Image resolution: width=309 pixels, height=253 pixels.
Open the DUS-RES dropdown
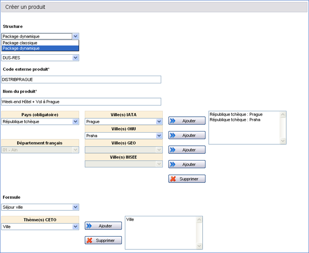pos(76,58)
